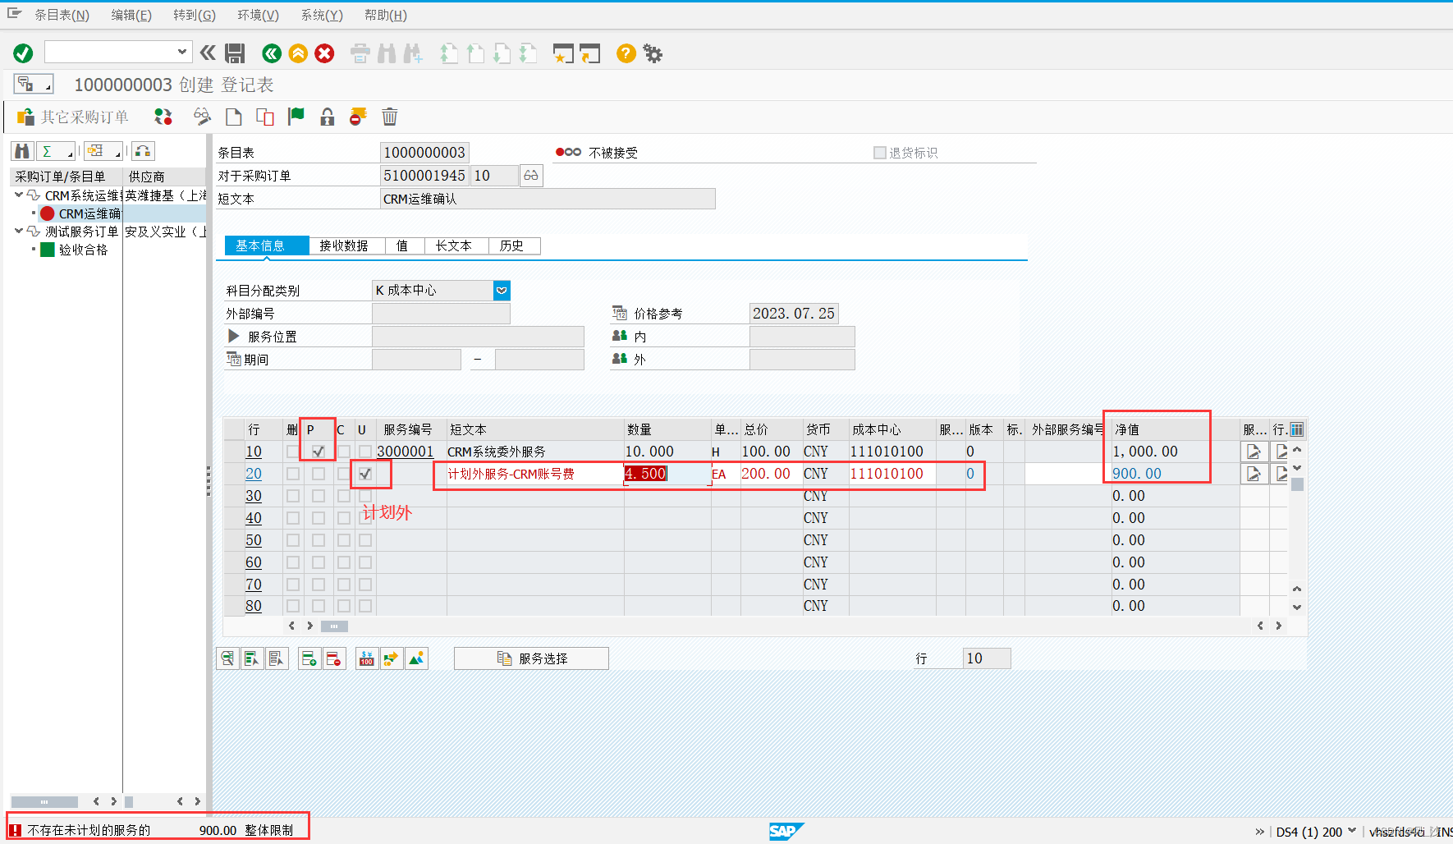Toggle the U checkbox in row 20
Screen dimensions: 1453x844
365,474
